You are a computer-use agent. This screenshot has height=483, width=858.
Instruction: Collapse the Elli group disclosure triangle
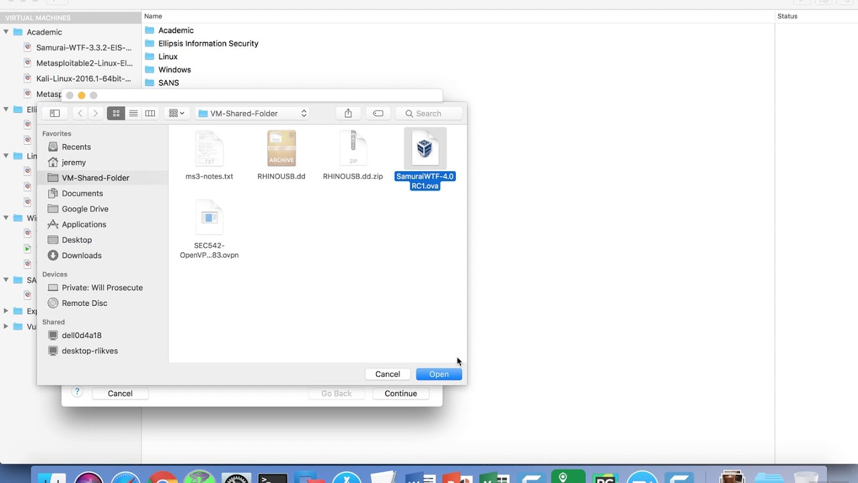coord(6,109)
